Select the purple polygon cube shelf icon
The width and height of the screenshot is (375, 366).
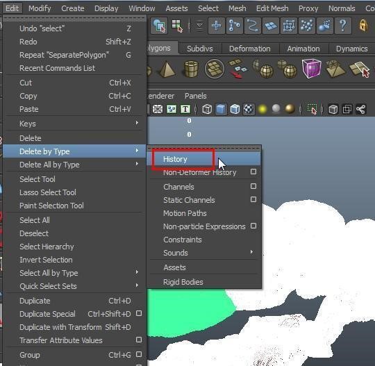(311, 69)
